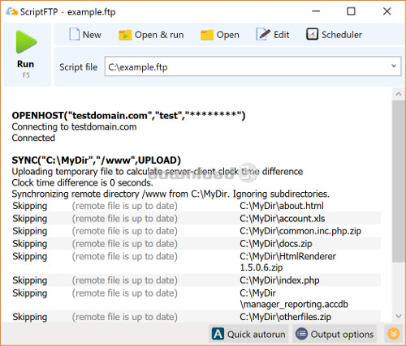Open the Scheduler clock icon
406x346 pixels.
coord(312,34)
